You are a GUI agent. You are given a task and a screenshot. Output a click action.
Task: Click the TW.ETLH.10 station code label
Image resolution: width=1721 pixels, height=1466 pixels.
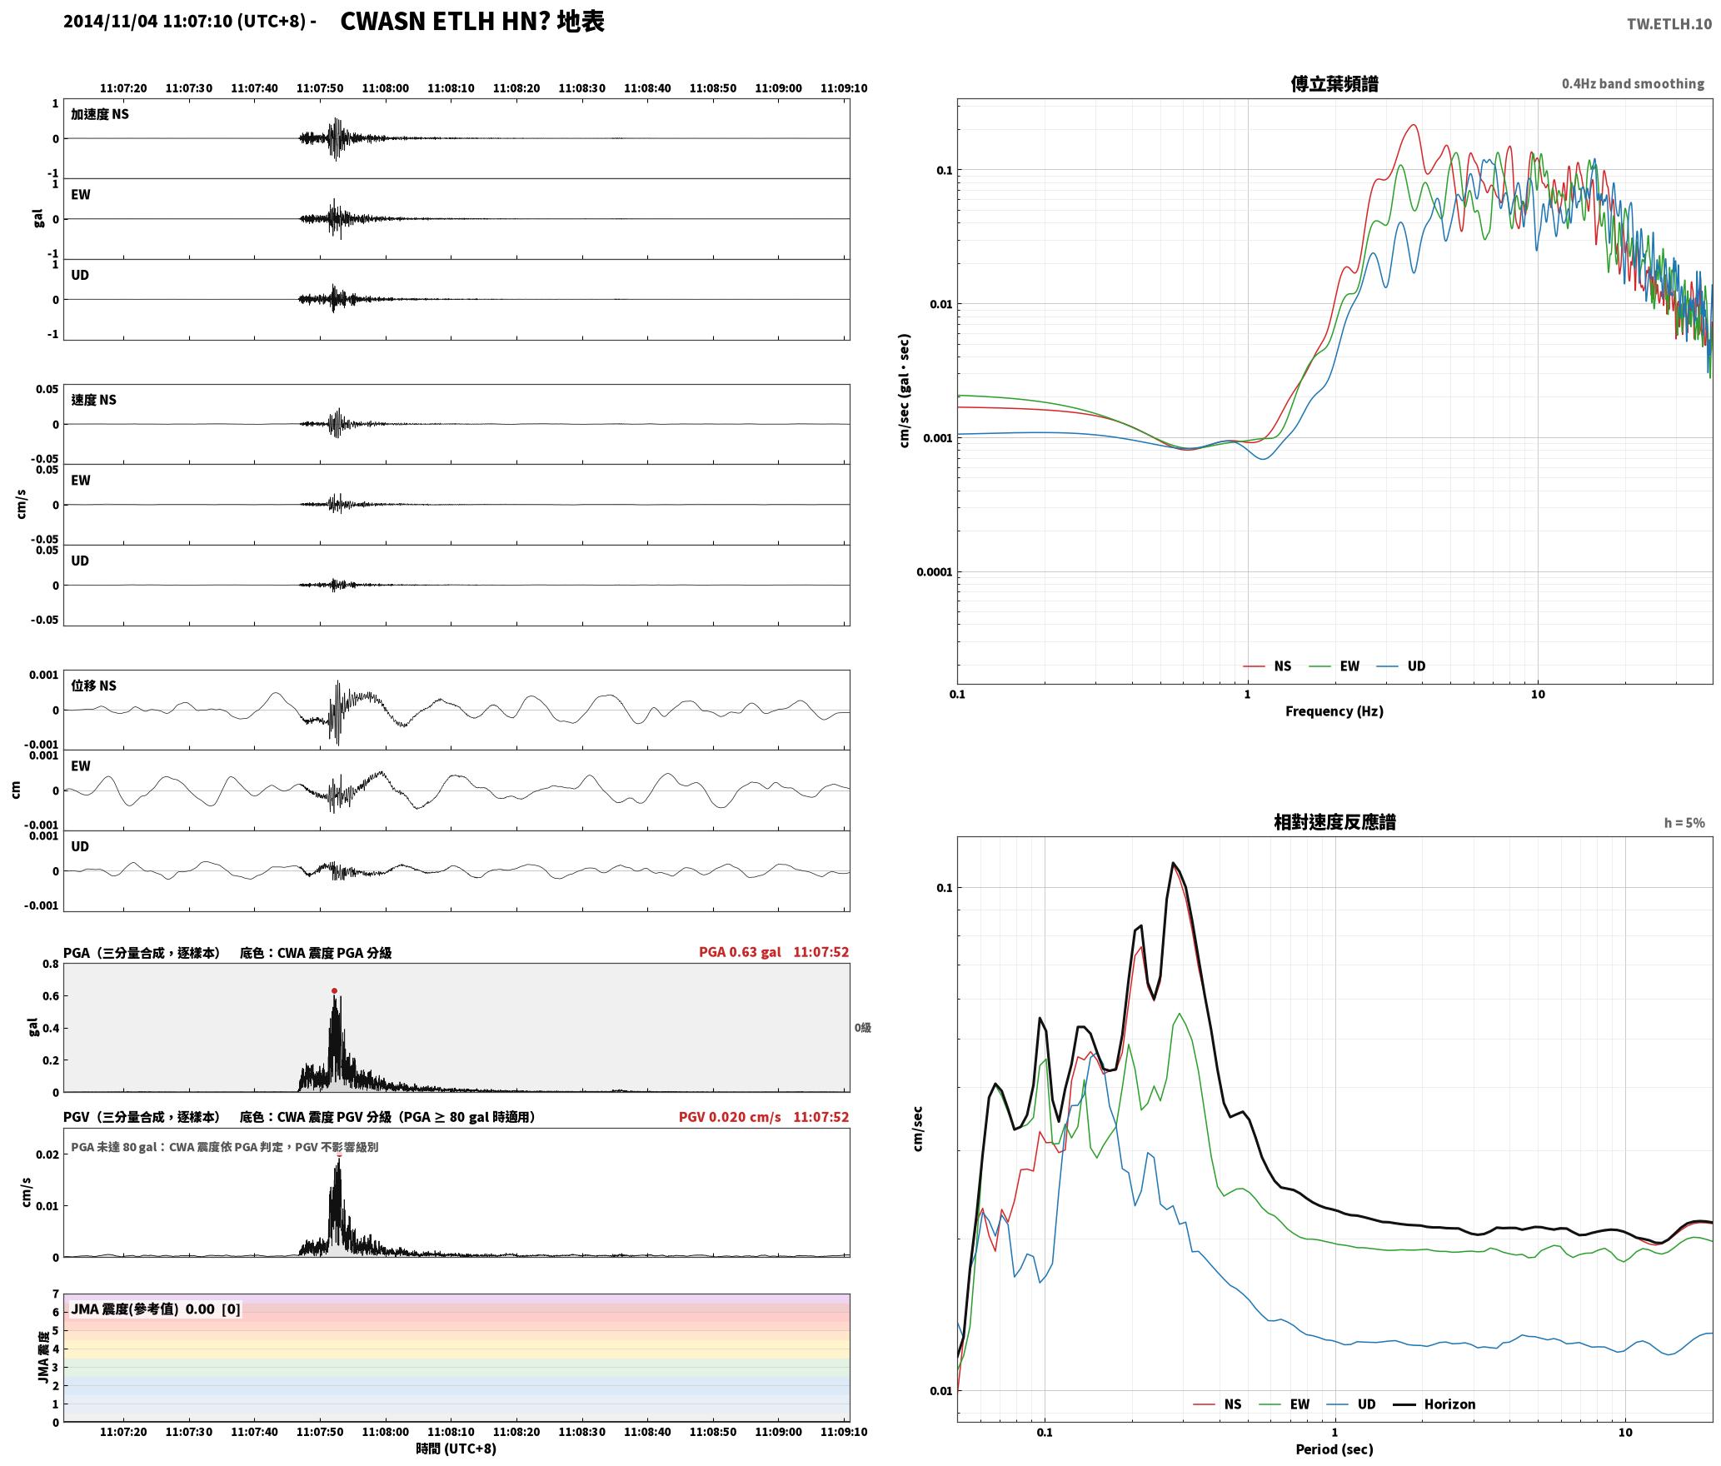coord(1669,24)
